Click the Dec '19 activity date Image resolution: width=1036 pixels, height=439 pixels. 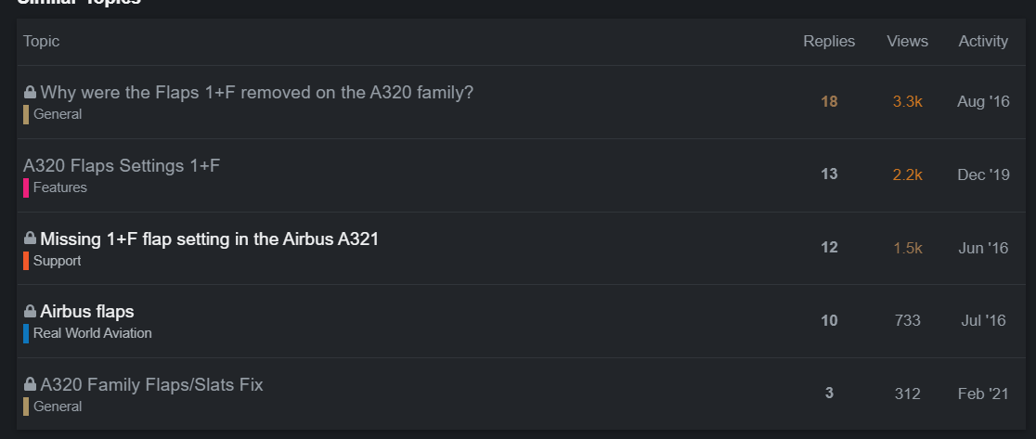(983, 174)
